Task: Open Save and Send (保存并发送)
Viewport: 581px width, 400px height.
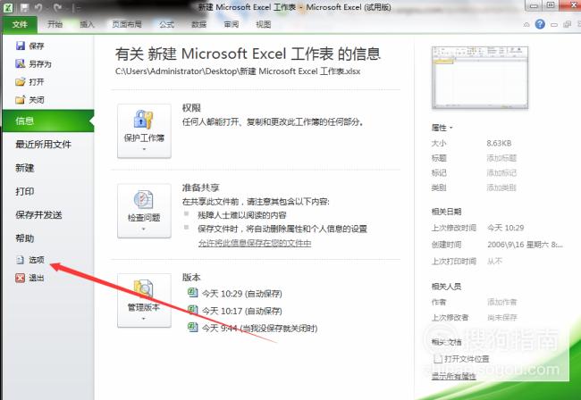Action: pyautogui.click(x=38, y=215)
